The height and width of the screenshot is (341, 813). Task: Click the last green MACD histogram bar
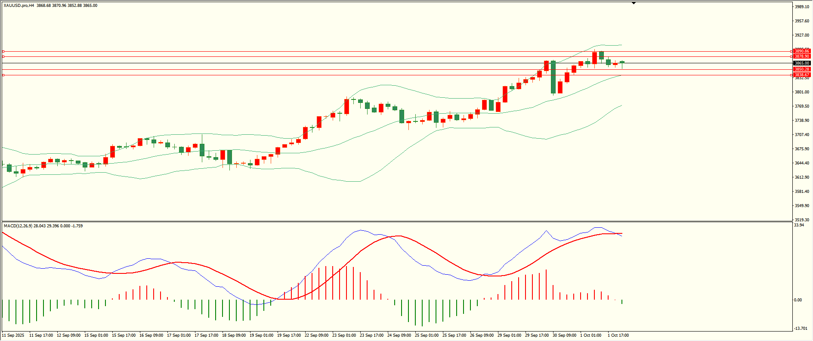click(622, 302)
